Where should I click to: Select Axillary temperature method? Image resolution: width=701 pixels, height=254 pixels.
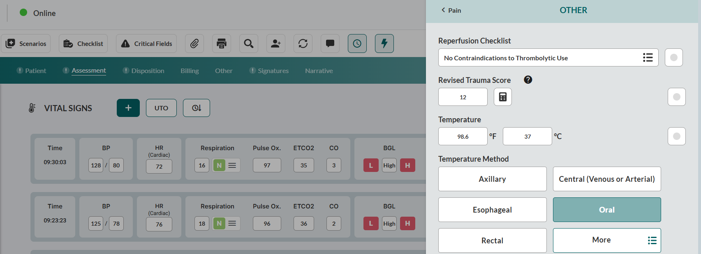click(493, 179)
